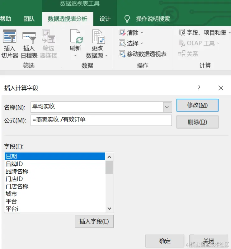Confirm with the 确定 button
The height and width of the screenshot is (249, 231).
165,241
